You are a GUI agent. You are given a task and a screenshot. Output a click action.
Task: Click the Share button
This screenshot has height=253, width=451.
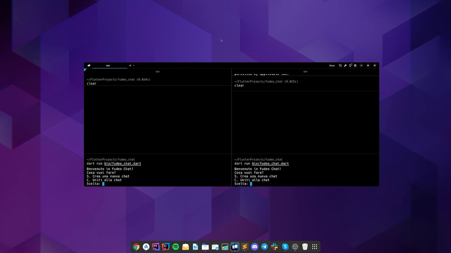click(332, 66)
